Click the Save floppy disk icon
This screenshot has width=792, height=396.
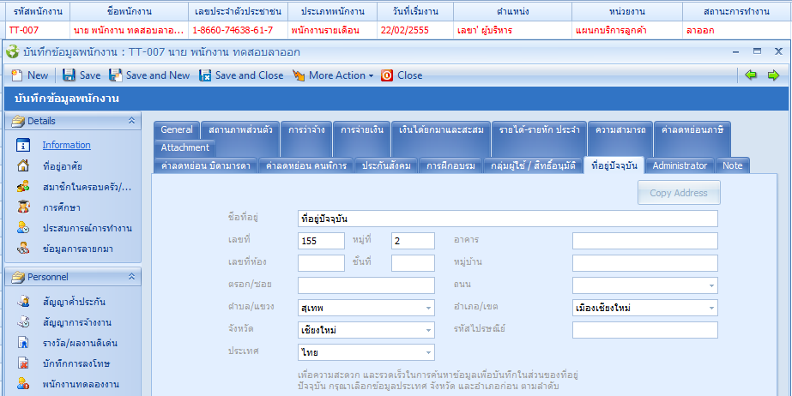pos(69,75)
